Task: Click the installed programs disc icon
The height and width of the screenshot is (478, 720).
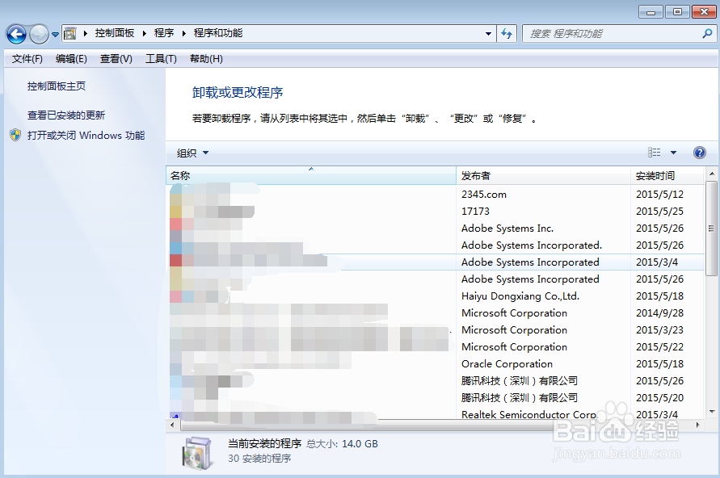Action: [197, 453]
